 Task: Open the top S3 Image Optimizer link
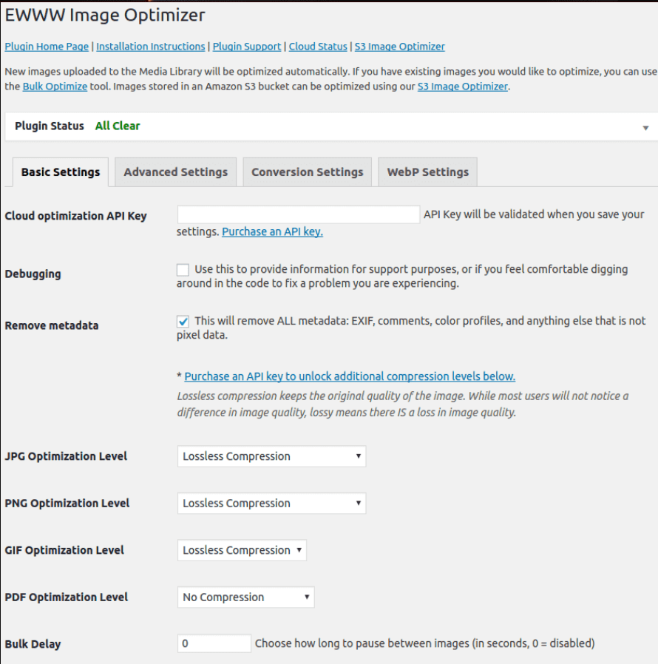coord(400,47)
